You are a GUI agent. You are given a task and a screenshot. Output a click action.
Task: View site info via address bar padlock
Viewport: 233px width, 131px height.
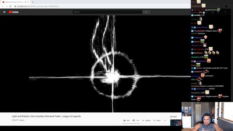15,7
